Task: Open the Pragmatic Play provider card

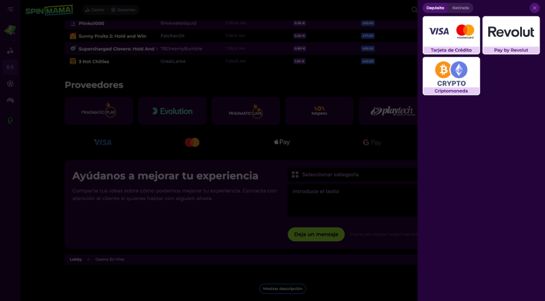Action: 99,111
